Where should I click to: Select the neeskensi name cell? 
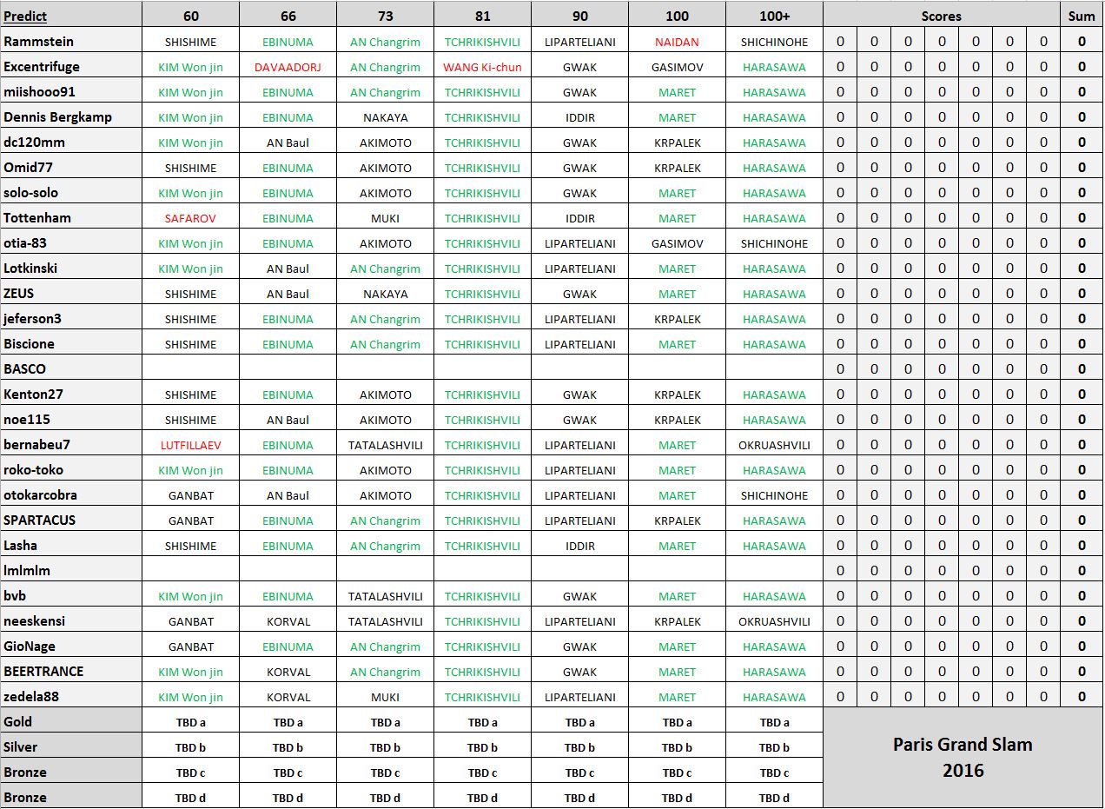point(71,620)
